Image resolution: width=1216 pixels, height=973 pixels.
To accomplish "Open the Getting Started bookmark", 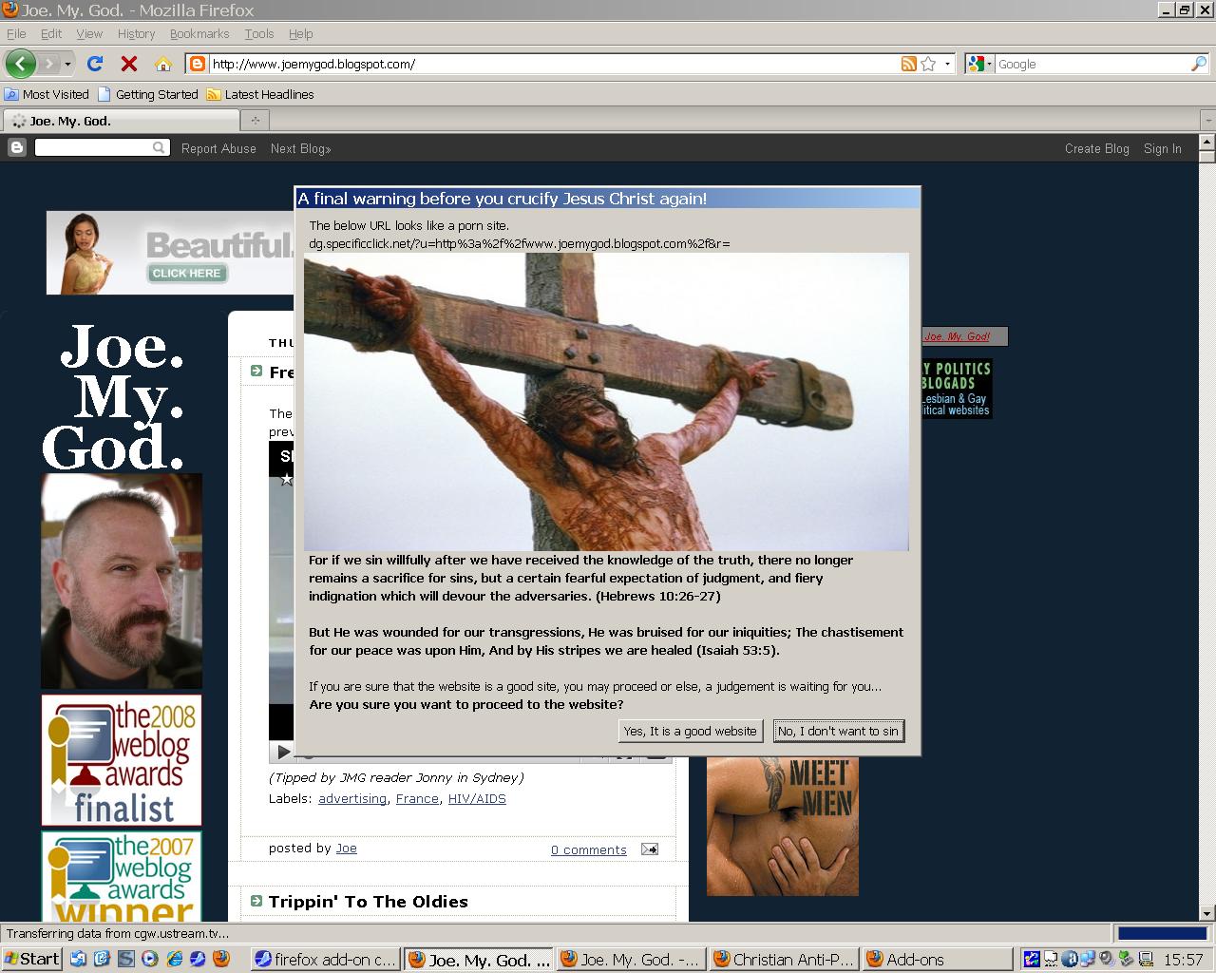I will (x=148, y=94).
